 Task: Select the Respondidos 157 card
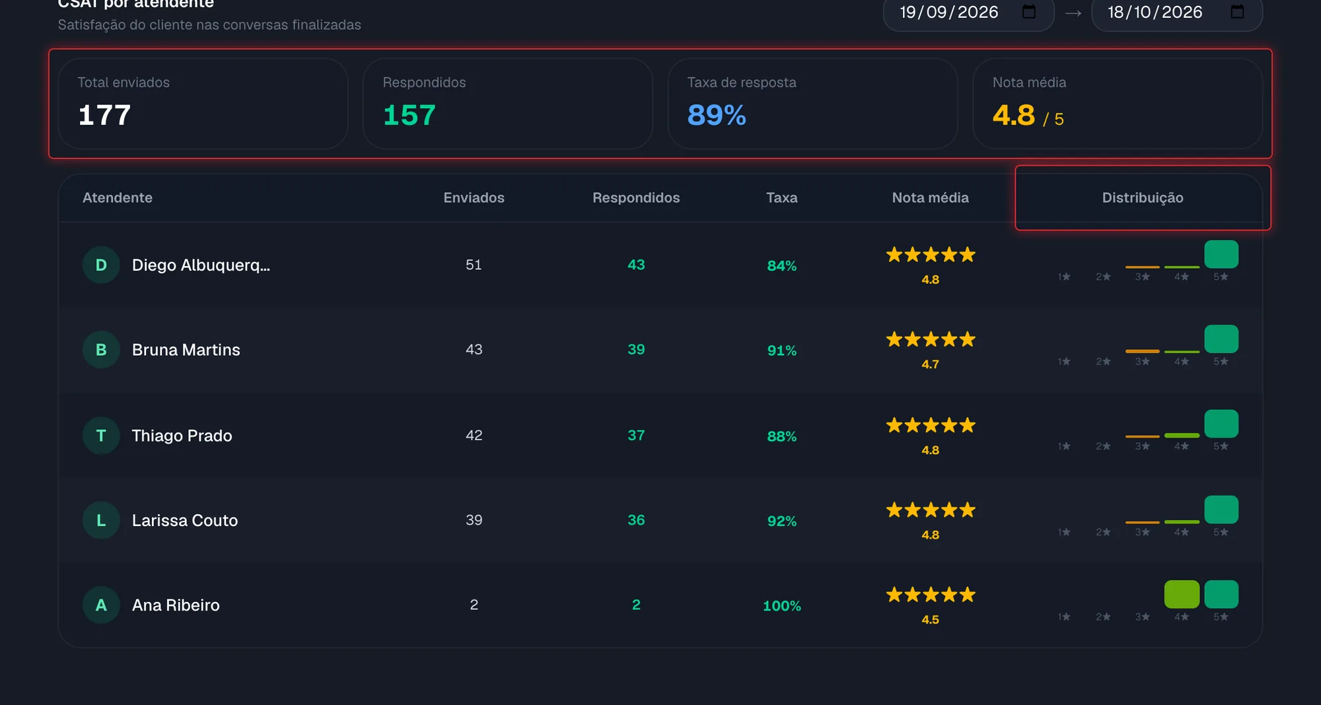pos(508,104)
